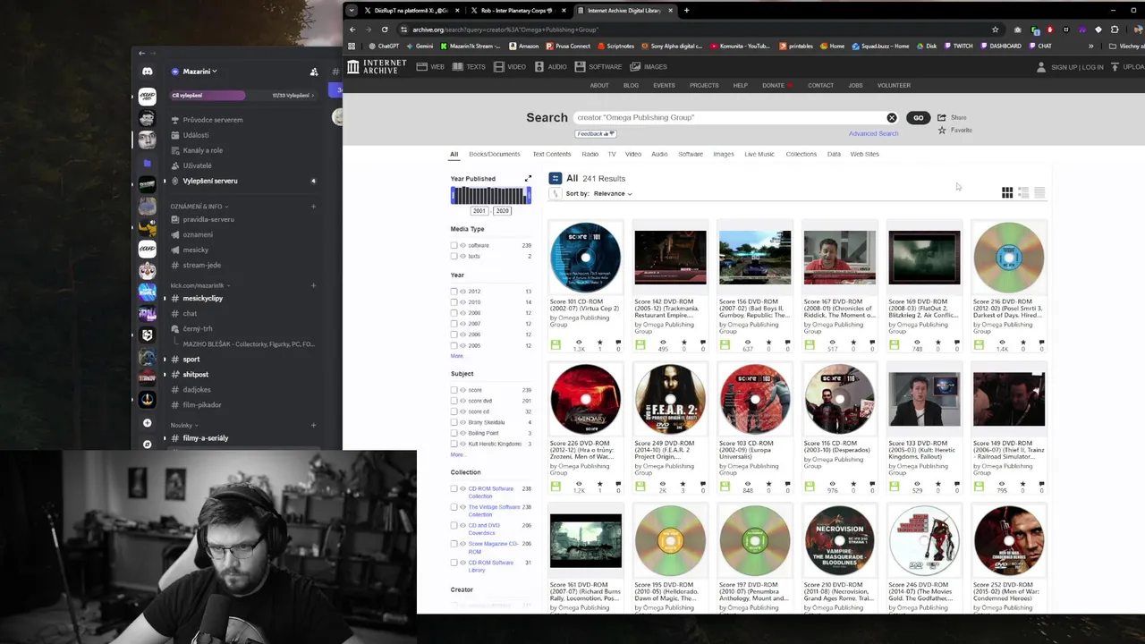The height and width of the screenshot is (644, 1145).
Task: Open Score 101 CD-ROM thumbnail
Action: 585,258
